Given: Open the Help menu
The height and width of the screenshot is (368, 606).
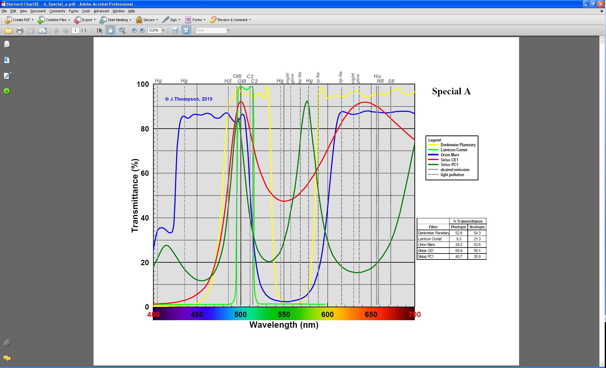Looking at the screenshot, I should 131,11.
